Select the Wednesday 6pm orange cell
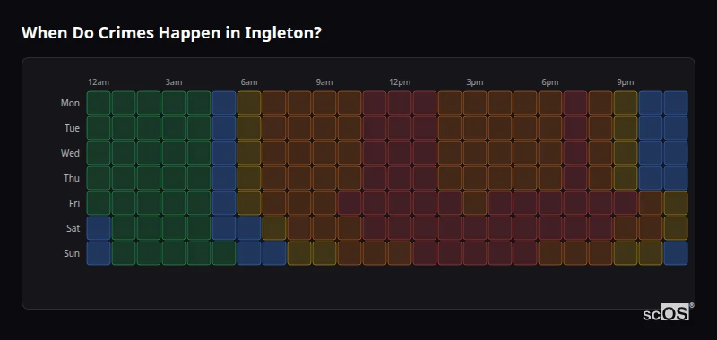 point(550,153)
